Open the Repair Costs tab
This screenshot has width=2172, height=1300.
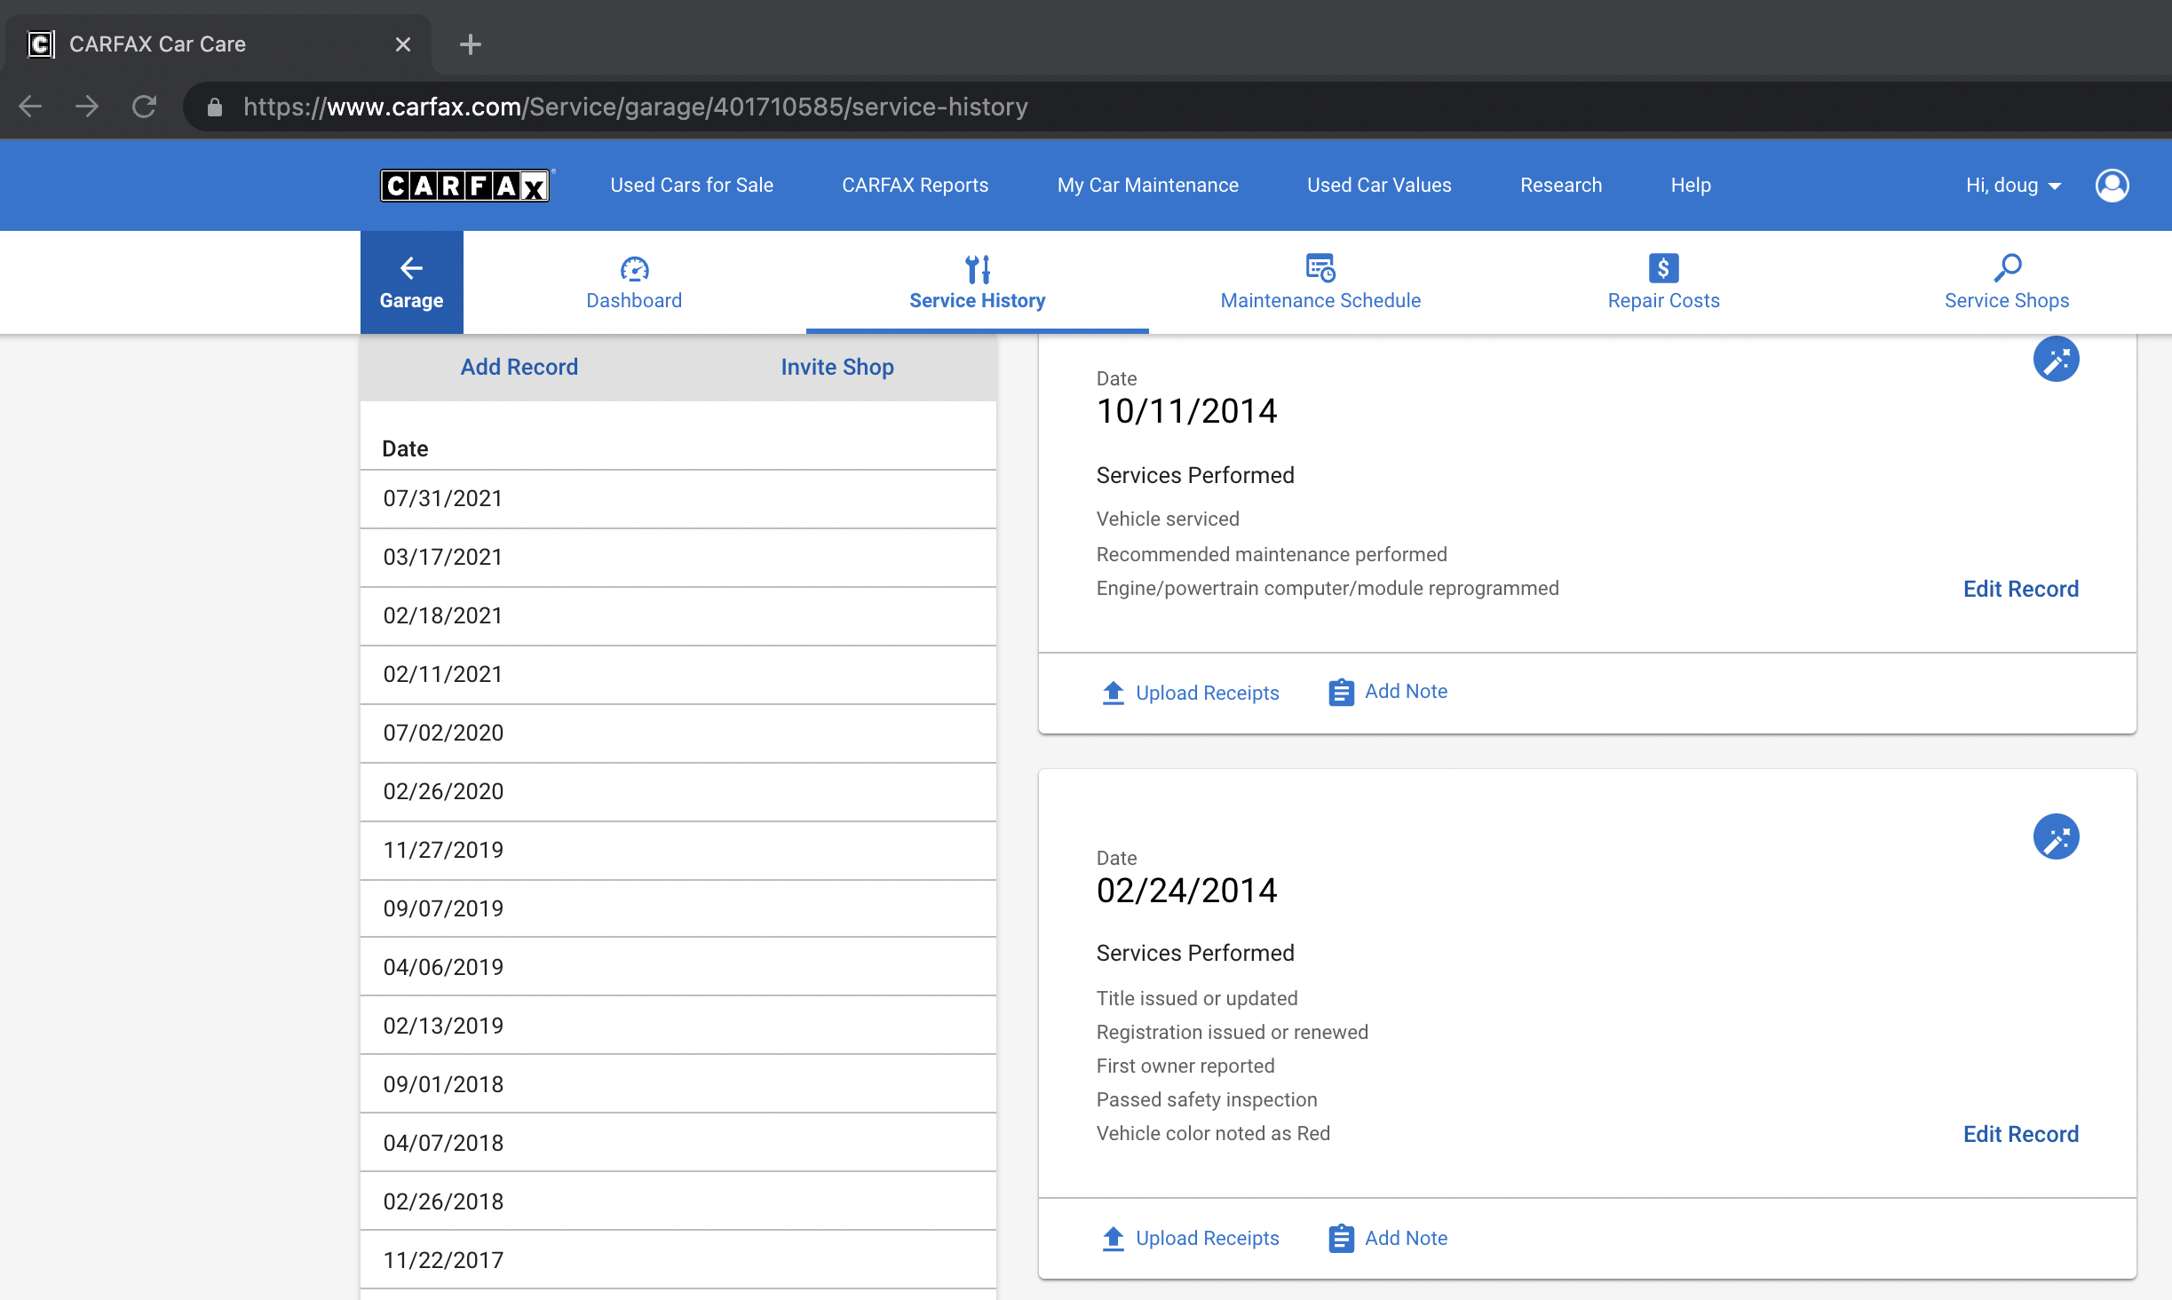1663,282
